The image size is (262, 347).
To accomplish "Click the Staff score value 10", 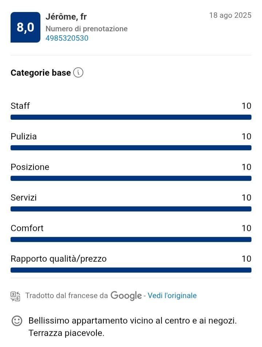I will coord(246,106).
